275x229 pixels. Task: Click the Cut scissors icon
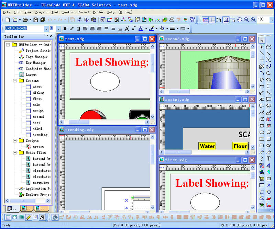pos(80,20)
